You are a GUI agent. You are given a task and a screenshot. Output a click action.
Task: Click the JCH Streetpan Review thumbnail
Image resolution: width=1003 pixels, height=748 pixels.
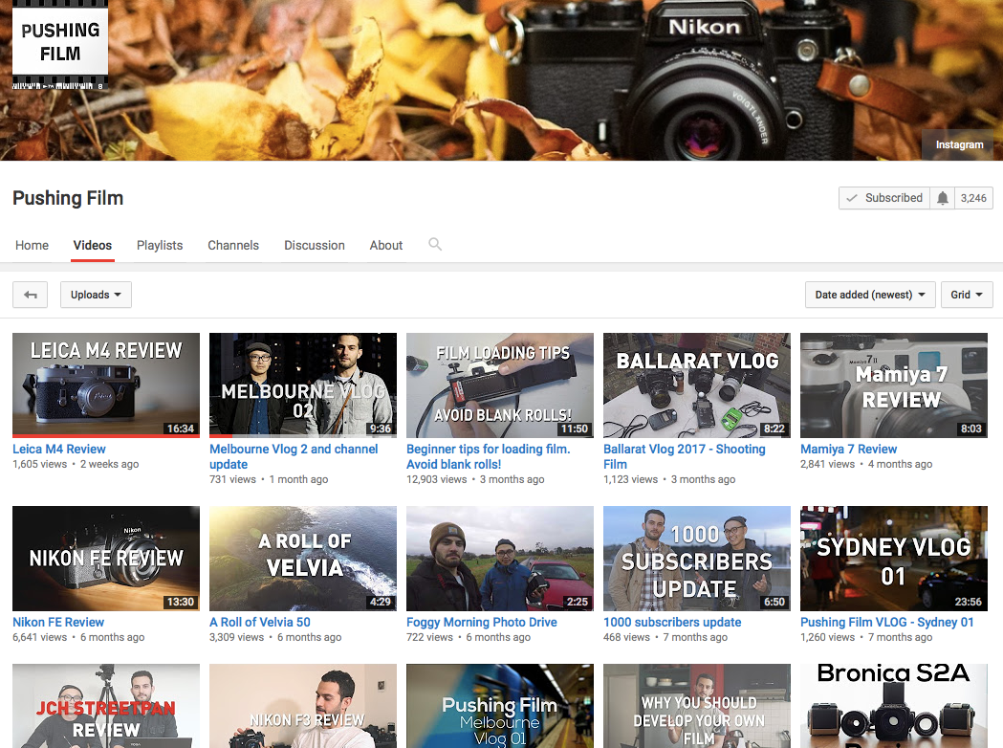106,706
